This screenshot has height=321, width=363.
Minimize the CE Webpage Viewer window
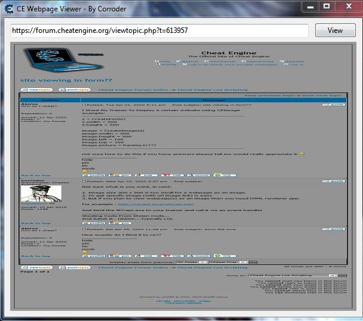tap(310, 7)
